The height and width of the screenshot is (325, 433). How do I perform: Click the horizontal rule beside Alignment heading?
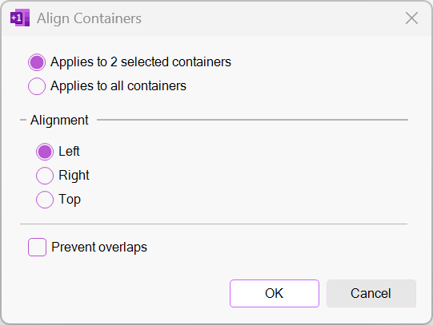click(x=252, y=120)
